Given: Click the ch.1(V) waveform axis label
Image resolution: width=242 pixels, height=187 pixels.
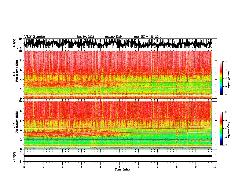Looking at the screenshot, I should 15,43.
